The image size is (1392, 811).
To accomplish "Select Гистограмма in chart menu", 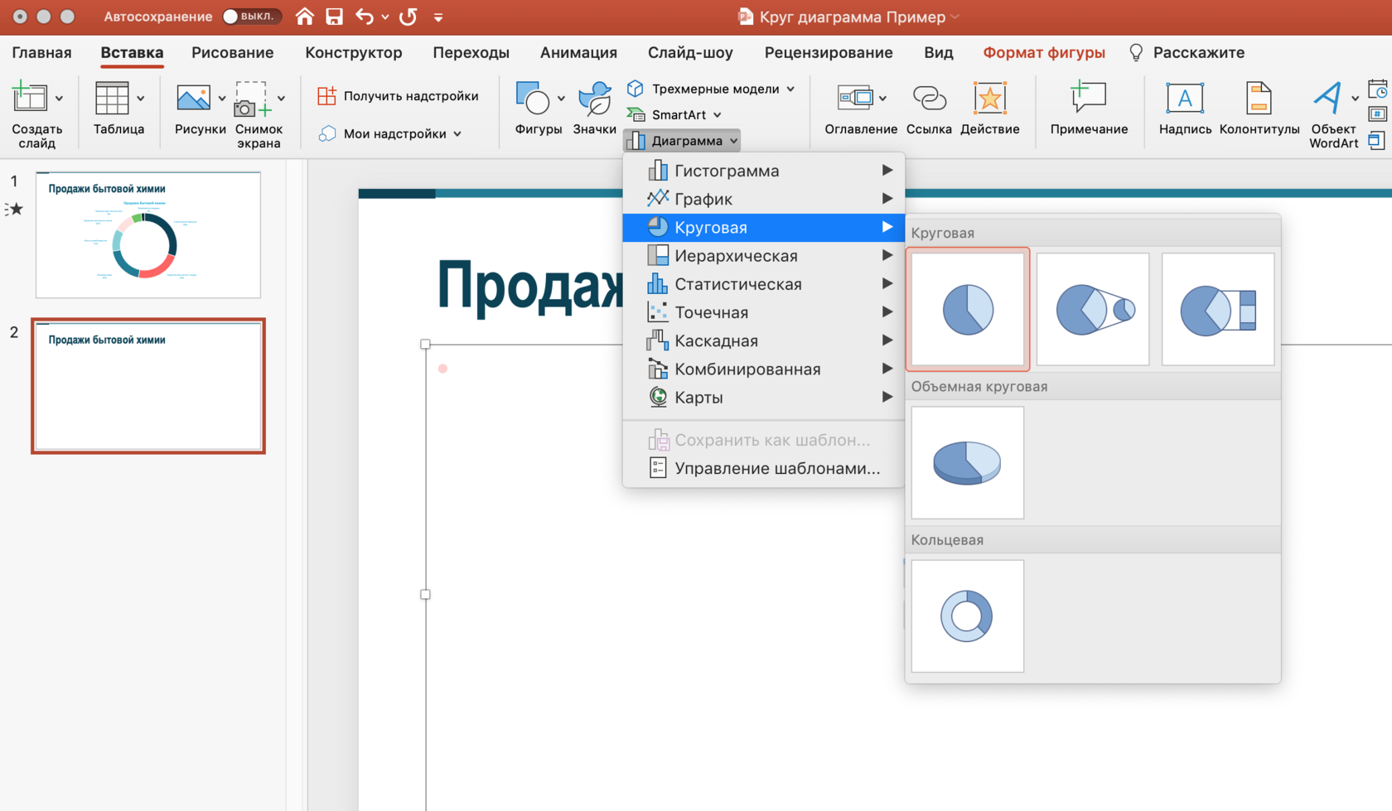I will [763, 171].
